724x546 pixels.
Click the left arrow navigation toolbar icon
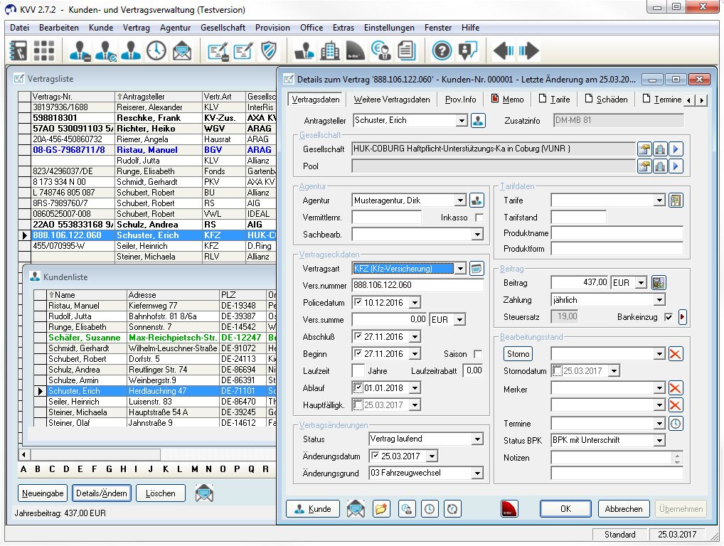504,50
